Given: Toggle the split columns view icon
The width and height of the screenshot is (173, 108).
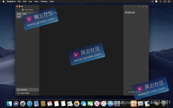Looking at the screenshot, I should pyautogui.click(x=143, y=7).
